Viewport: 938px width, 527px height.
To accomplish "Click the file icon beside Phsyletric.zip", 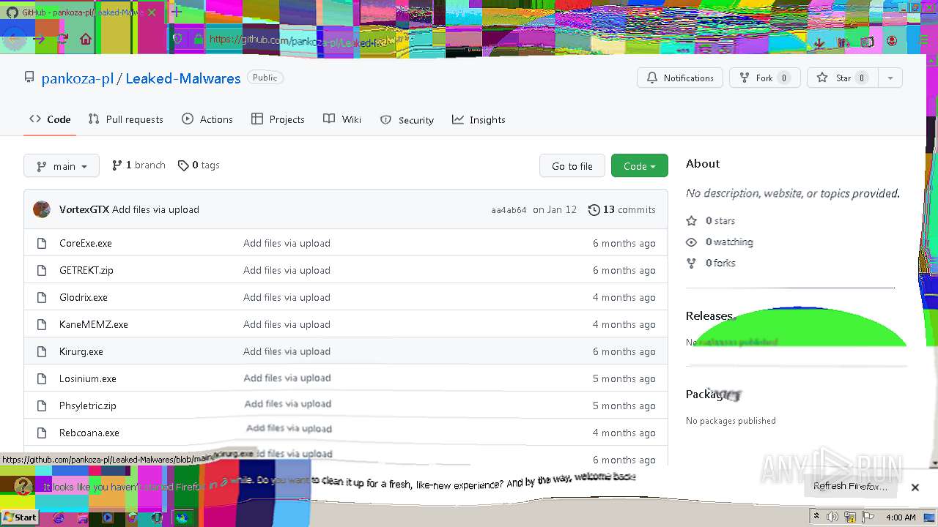I will tap(42, 405).
